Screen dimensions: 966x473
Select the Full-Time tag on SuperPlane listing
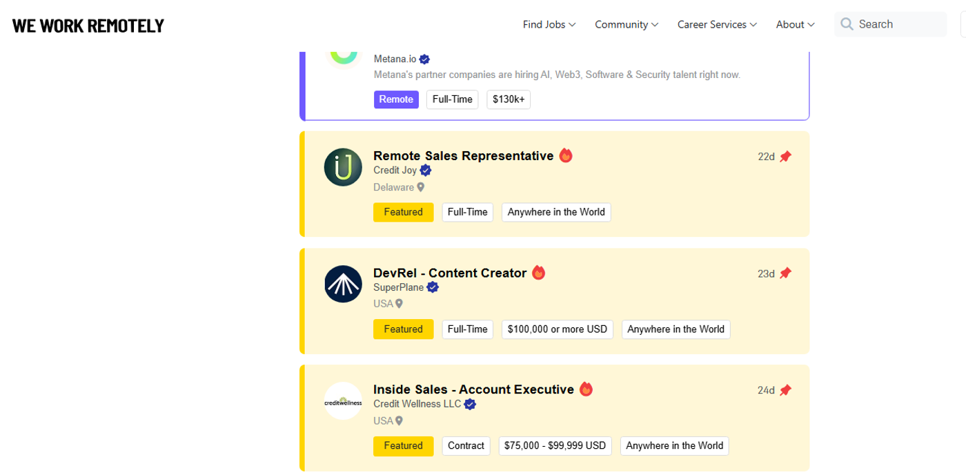pyautogui.click(x=467, y=329)
